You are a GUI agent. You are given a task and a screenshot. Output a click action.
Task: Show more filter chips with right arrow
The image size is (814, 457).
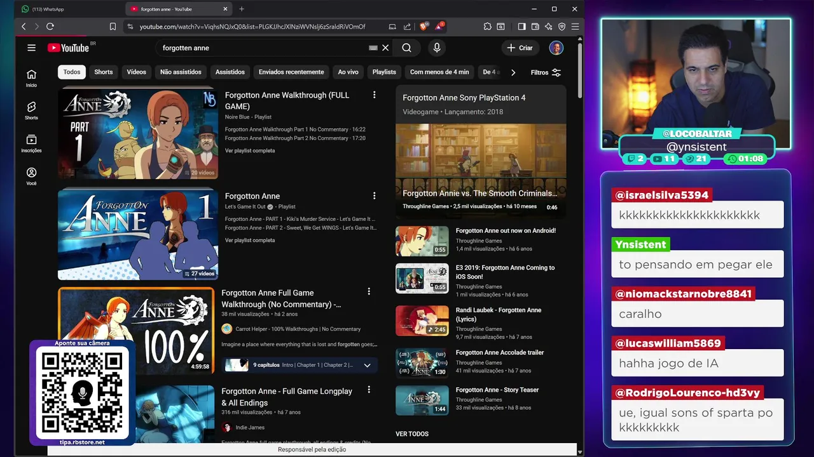pos(513,72)
